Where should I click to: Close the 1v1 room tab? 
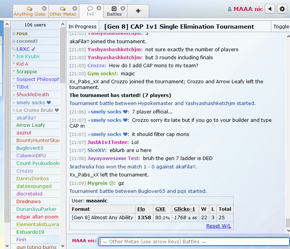point(99,8)
